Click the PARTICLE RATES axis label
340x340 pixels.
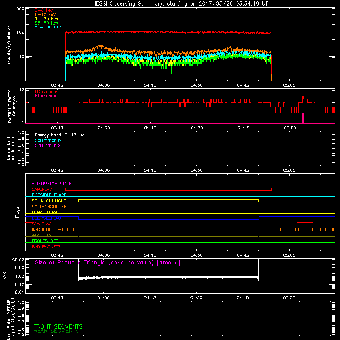[x=12, y=106]
